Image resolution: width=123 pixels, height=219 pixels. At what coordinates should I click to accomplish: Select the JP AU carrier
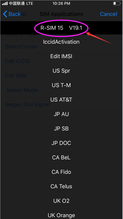(x=61, y=114)
